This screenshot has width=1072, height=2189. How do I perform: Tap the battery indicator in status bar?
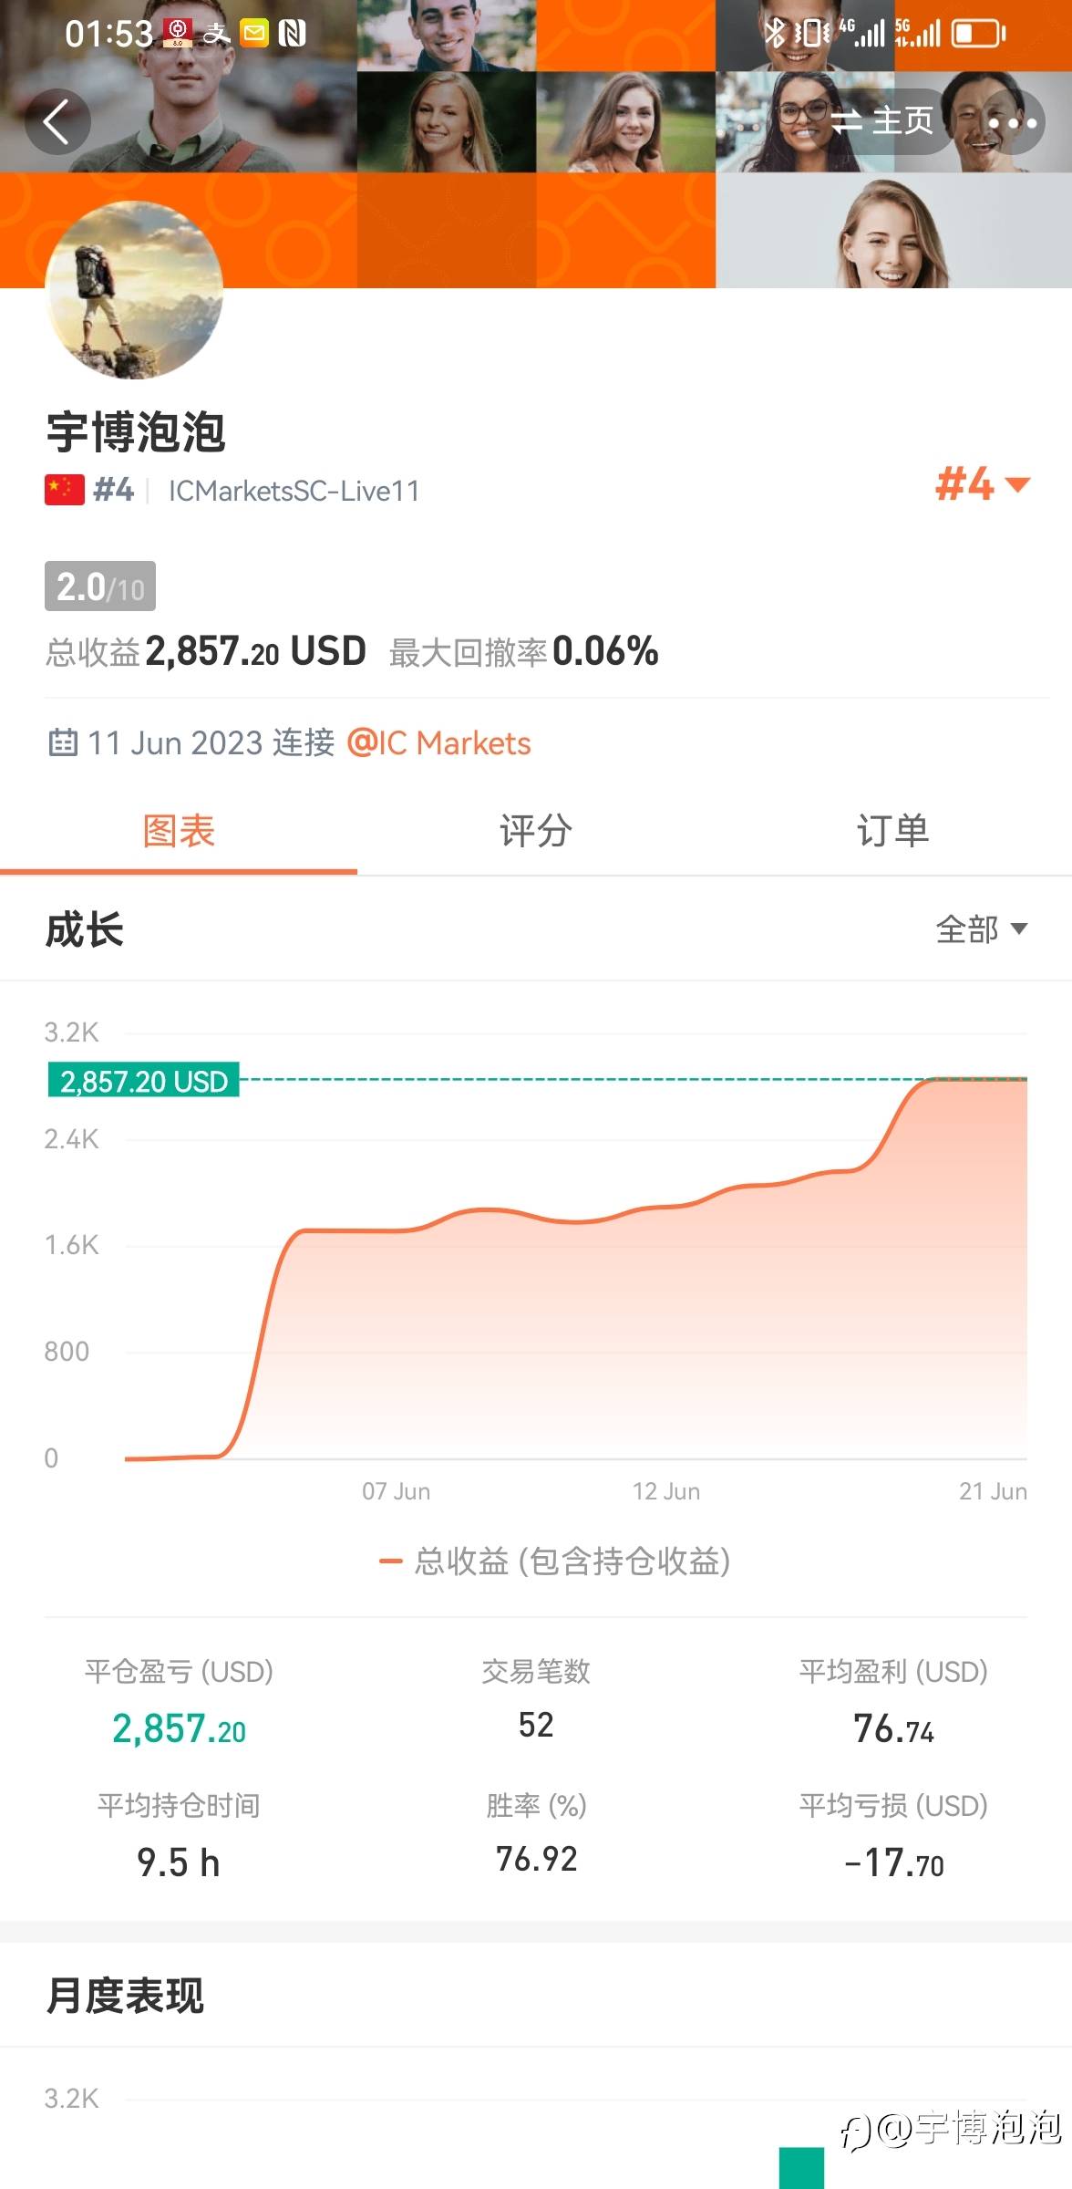[x=978, y=35]
